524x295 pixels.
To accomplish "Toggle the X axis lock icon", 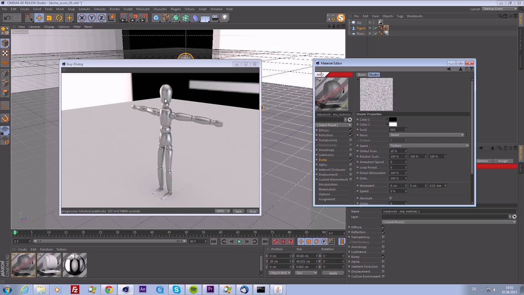I will click(82, 18).
